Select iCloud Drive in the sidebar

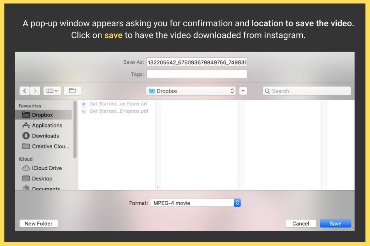(44, 168)
